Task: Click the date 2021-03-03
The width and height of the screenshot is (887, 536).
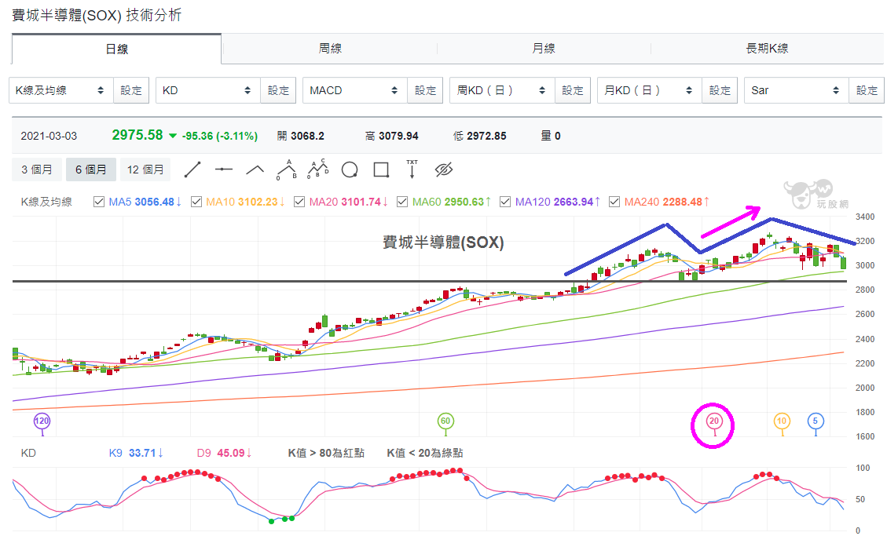Action: click(49, 136)
